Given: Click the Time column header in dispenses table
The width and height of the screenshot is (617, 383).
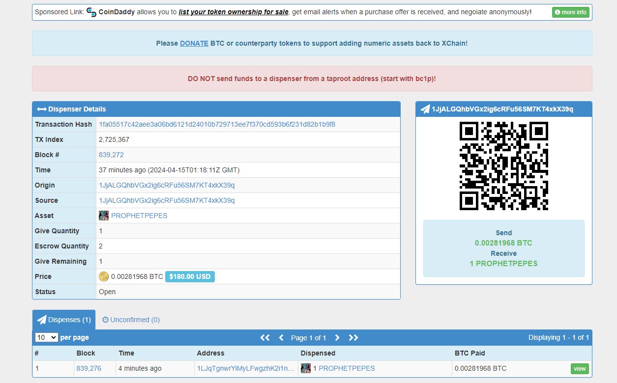Looking at the screenshot, I should 127,353.
